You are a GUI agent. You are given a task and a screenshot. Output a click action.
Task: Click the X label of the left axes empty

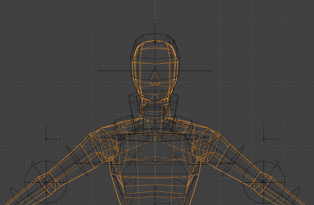(60, 140)
